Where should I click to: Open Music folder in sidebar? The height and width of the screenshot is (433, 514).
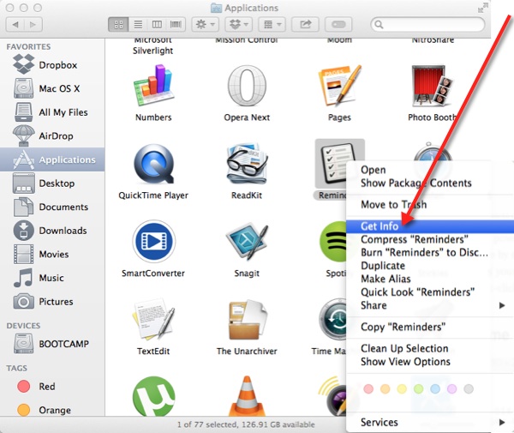(x=52, y=278)
